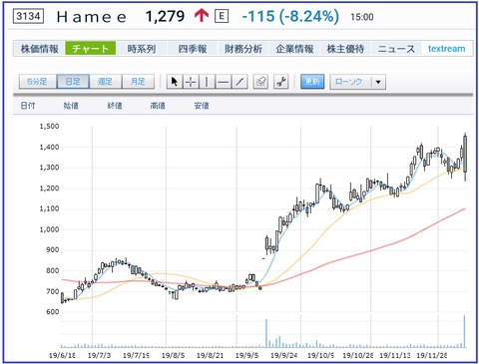Switch to 5分足 five-minute chart
This screenshot has width=479, height=364.
(x=38, y=82)
